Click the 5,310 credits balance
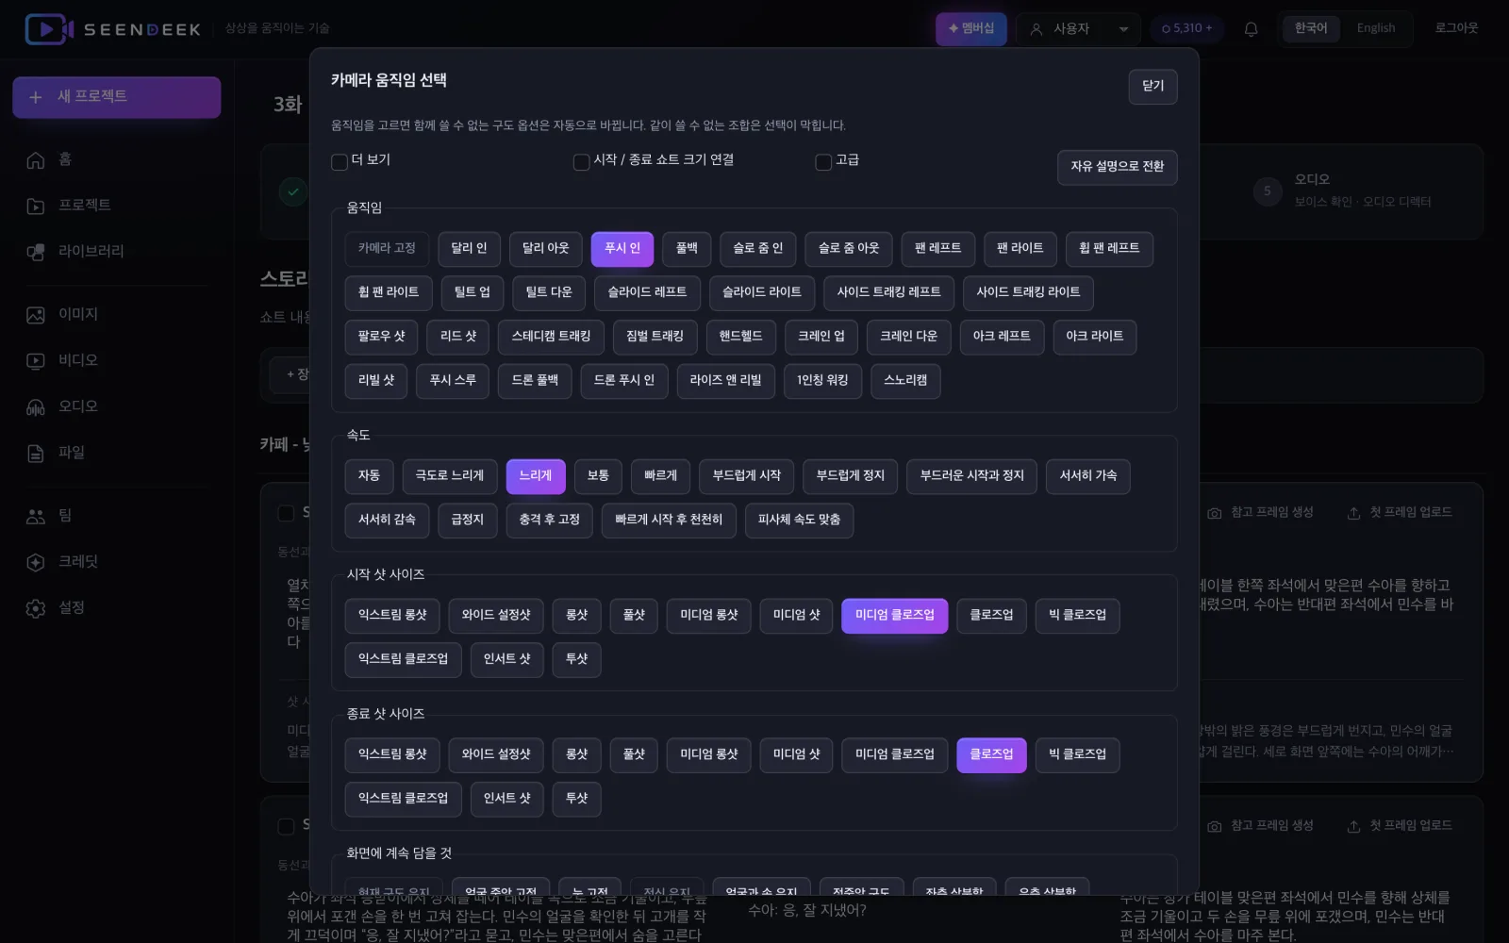Image resolution: width=1509 pixels, height=943 pixels. tap(1187, 28)
